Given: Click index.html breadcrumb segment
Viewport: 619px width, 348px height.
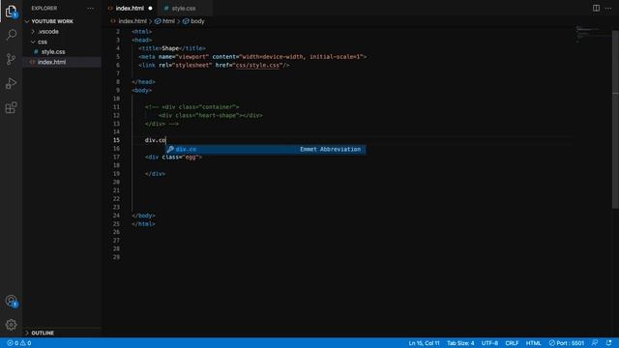Looking at the screenshot, I should tap(133, 21).
